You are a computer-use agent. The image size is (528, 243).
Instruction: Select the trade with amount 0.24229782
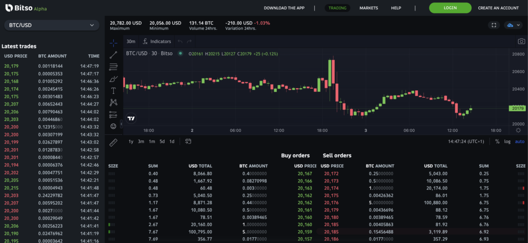point(52,195)
